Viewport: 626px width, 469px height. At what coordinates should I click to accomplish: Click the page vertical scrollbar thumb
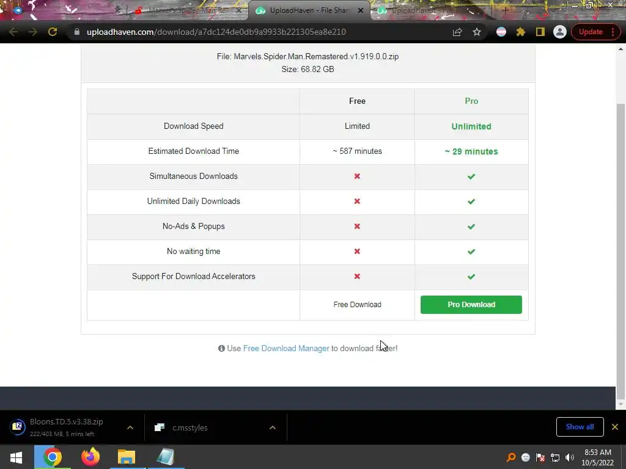pyautogui.click(x=620, y=251)
